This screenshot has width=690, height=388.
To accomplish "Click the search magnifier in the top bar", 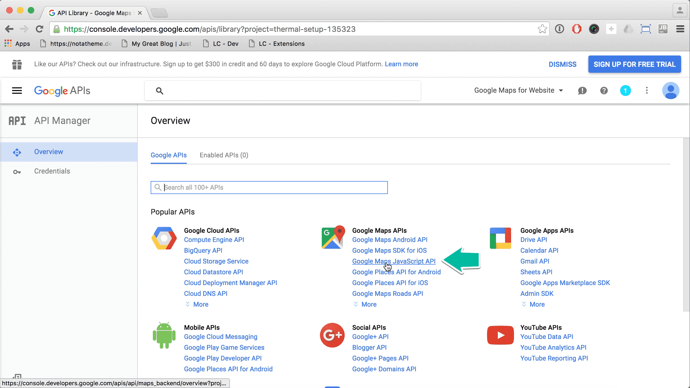I will (x=160, y=91).
